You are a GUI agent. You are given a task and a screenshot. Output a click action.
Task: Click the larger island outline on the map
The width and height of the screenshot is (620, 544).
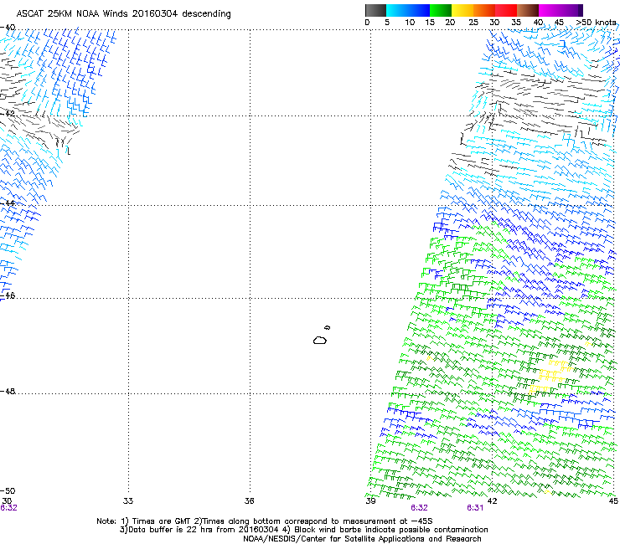[320, 340]
